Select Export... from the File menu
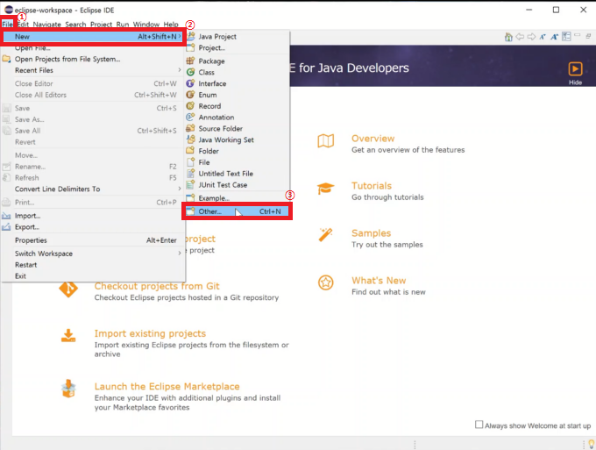The width and height of the screenshot is (596, 450). tap(93, 227)
